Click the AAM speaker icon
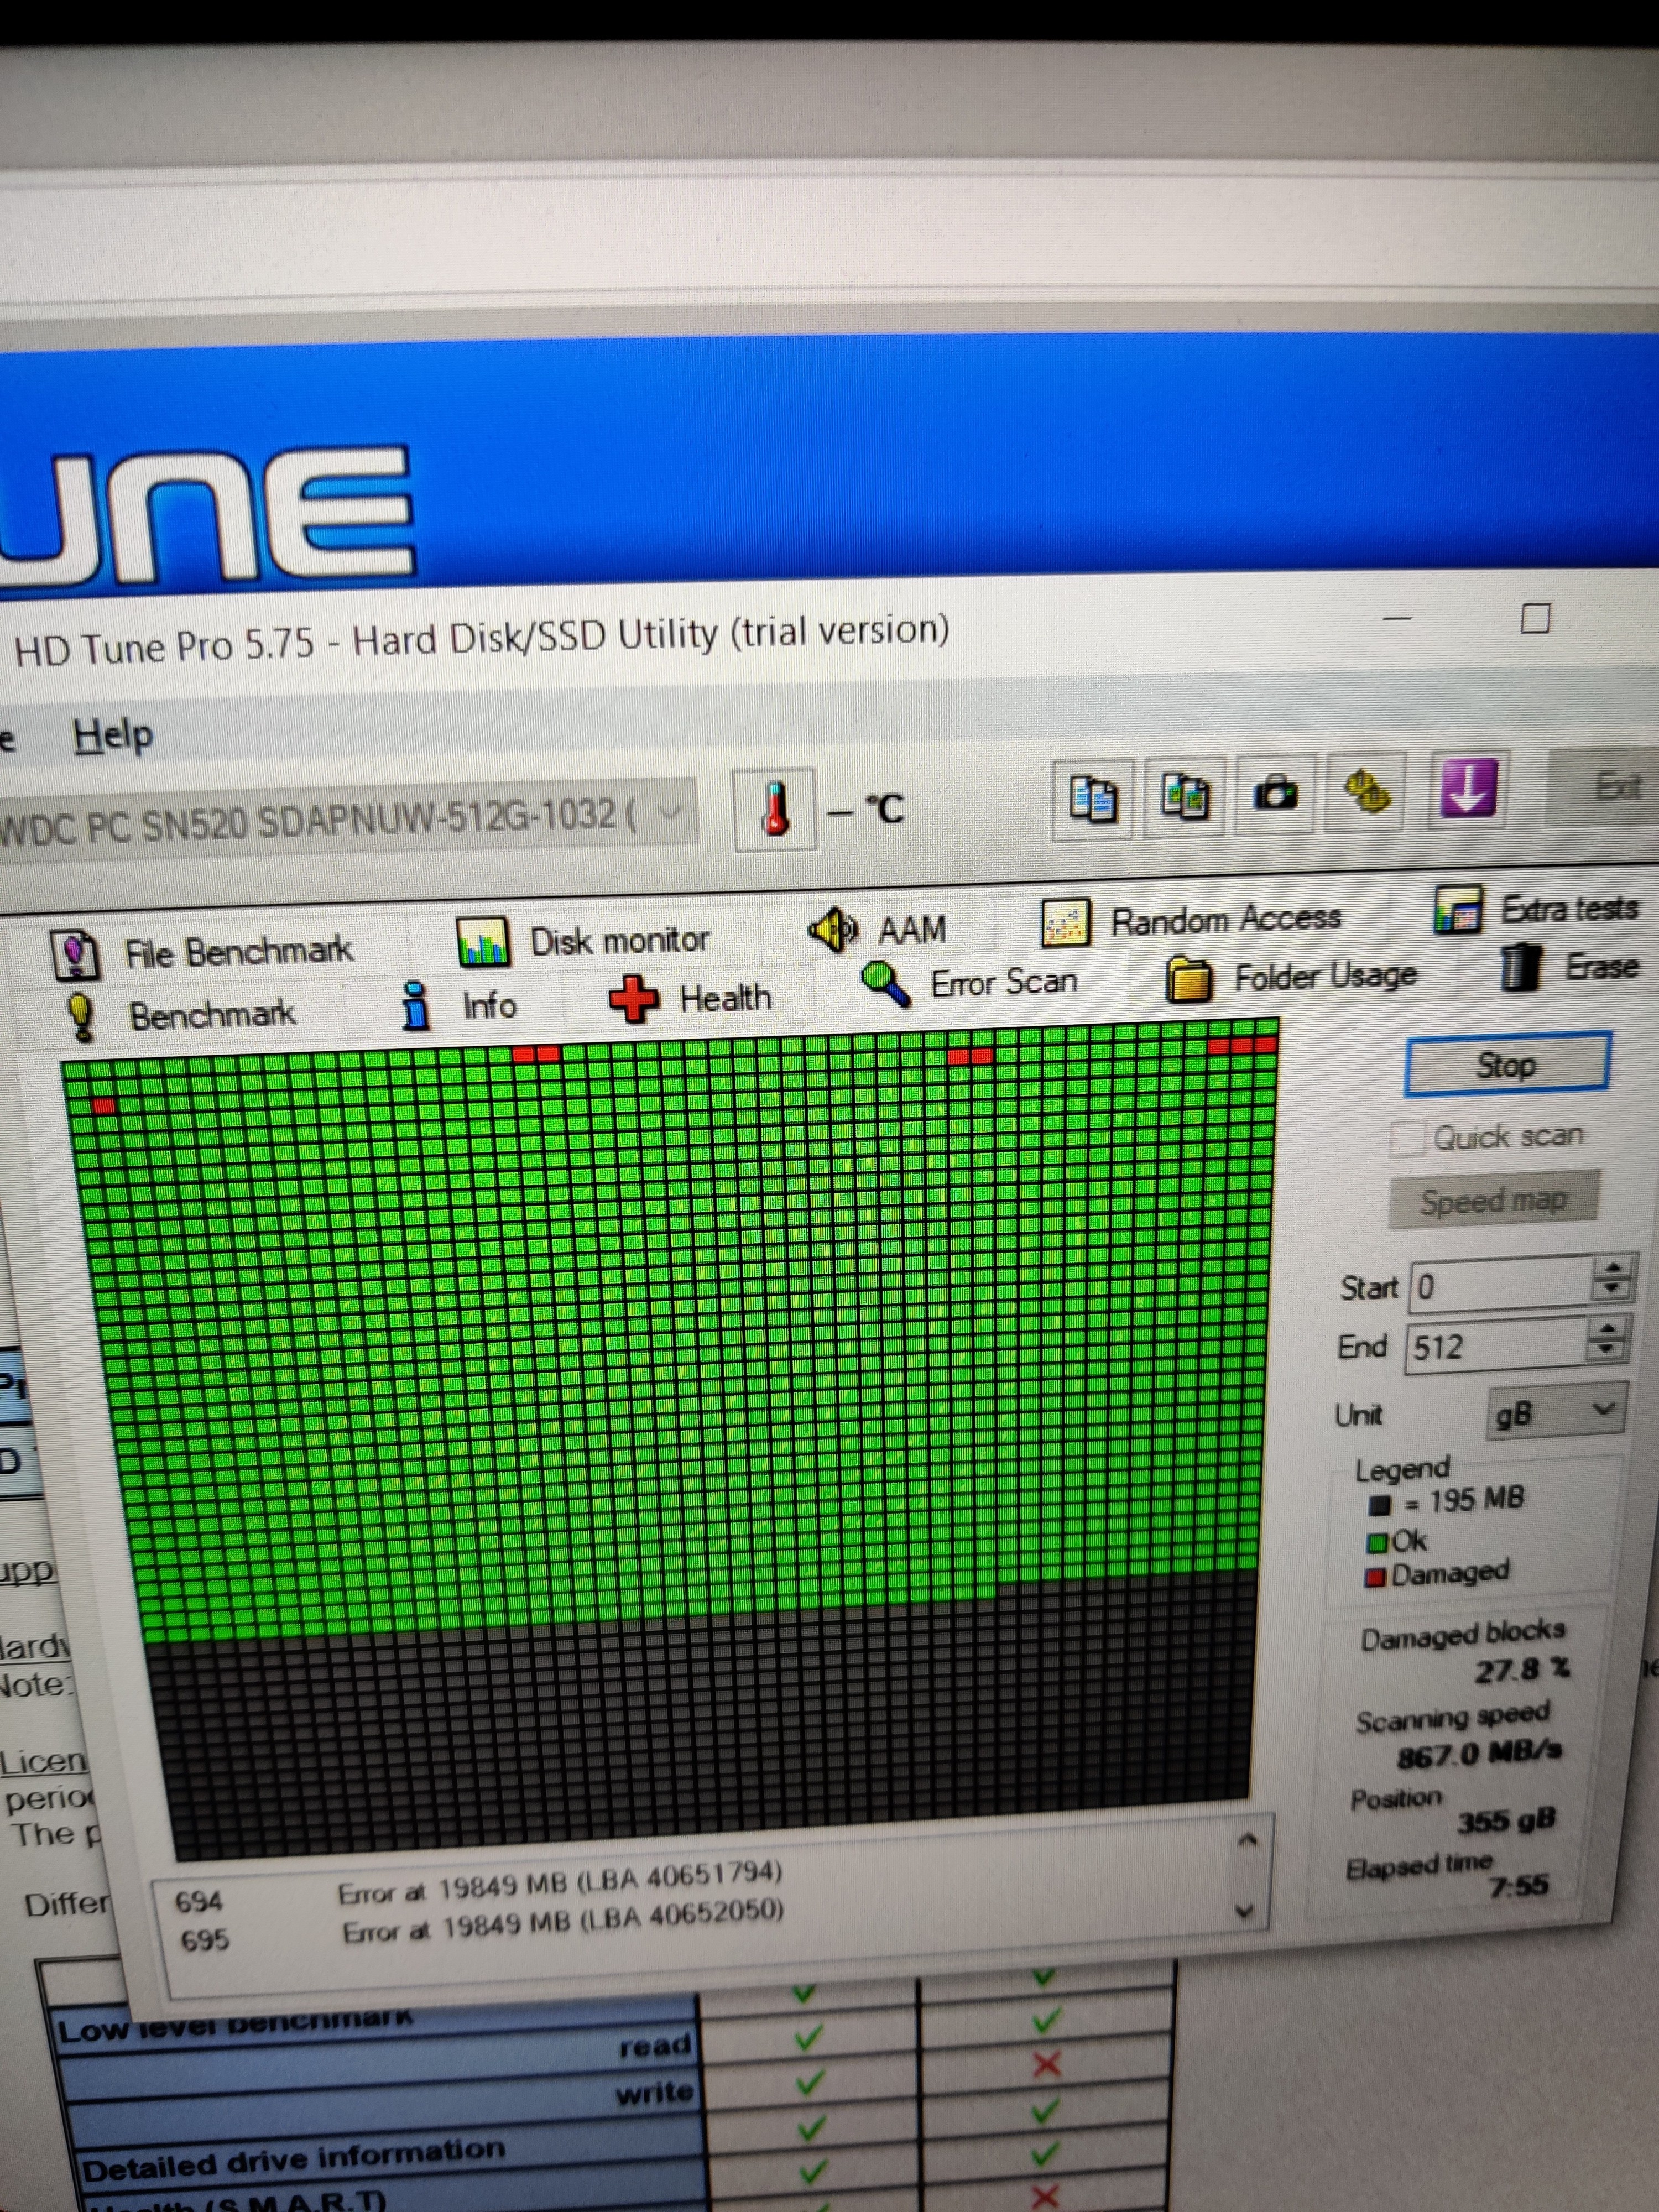1659x2212 pixels. click(832, 930)
